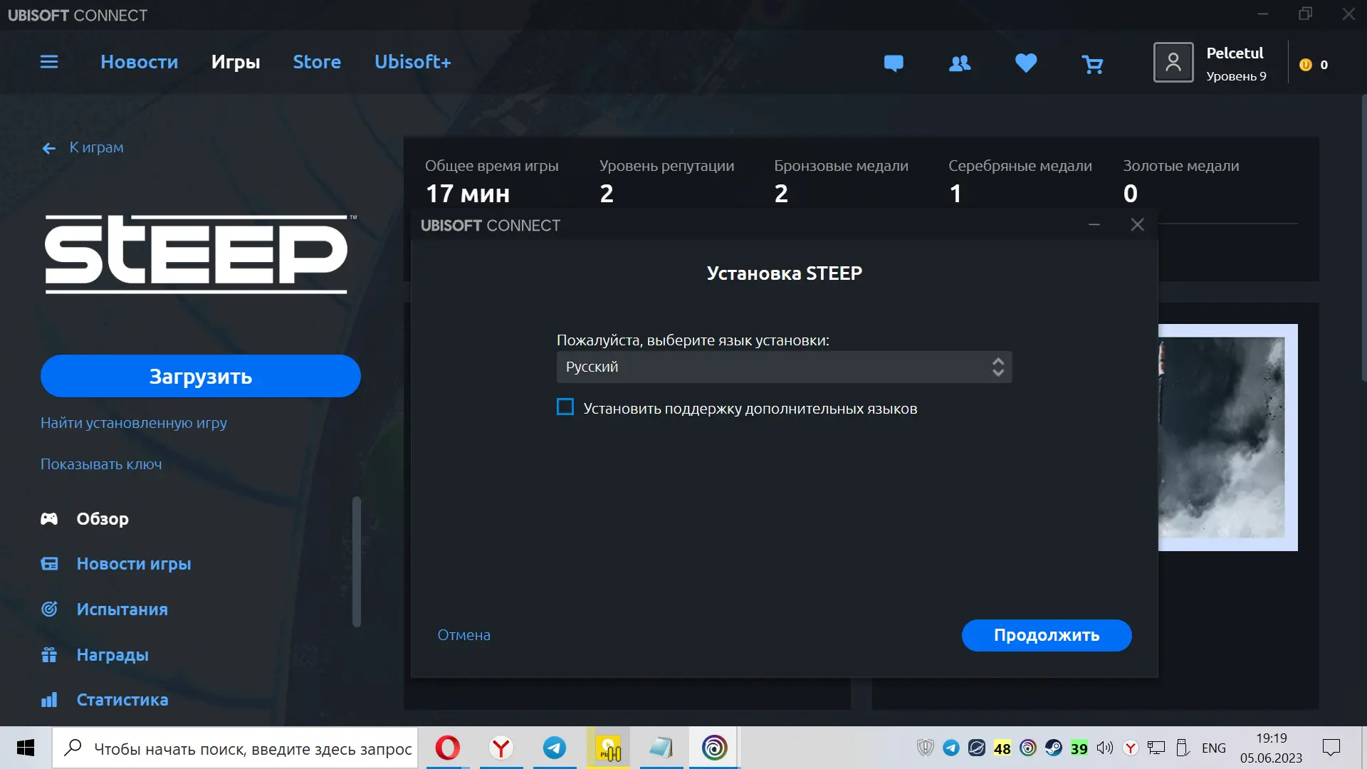
Task: Open Yandex Browser from the taskbar
Action: pos(501,748)
